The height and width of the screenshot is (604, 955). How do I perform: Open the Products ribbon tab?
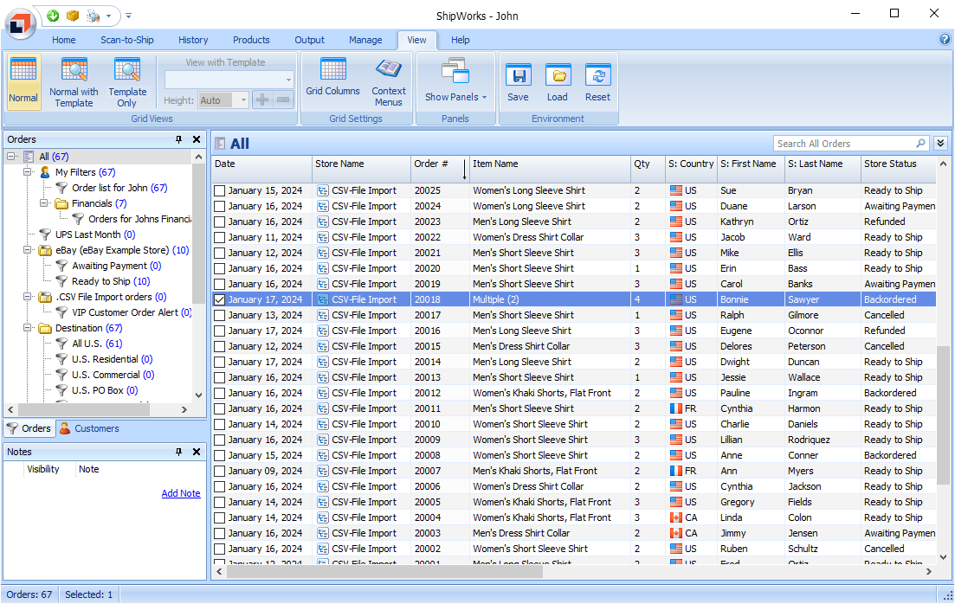coord(251,40)
